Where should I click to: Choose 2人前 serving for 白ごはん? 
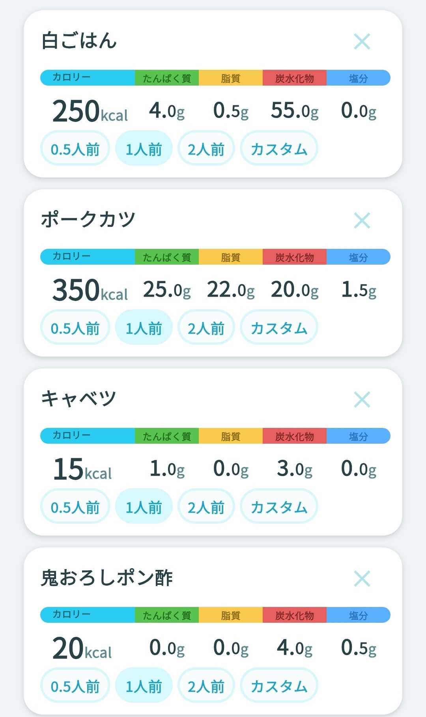206,149
